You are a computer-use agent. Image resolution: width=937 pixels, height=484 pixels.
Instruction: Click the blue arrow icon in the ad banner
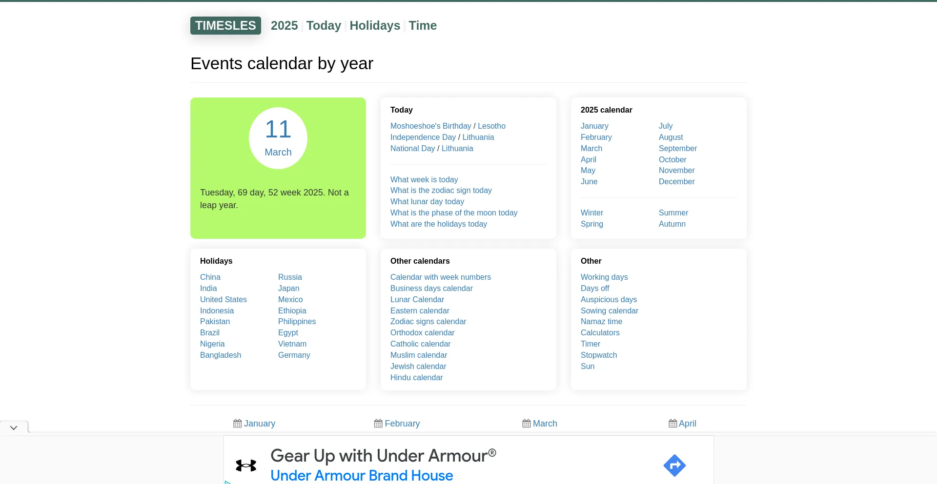[x=674, y=465]
